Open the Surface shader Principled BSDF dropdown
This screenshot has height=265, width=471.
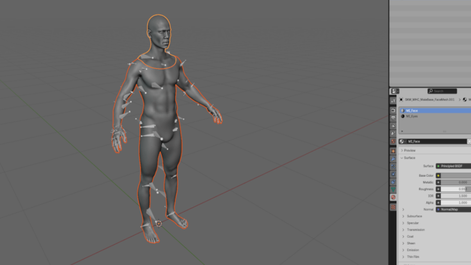coord(453,166)
